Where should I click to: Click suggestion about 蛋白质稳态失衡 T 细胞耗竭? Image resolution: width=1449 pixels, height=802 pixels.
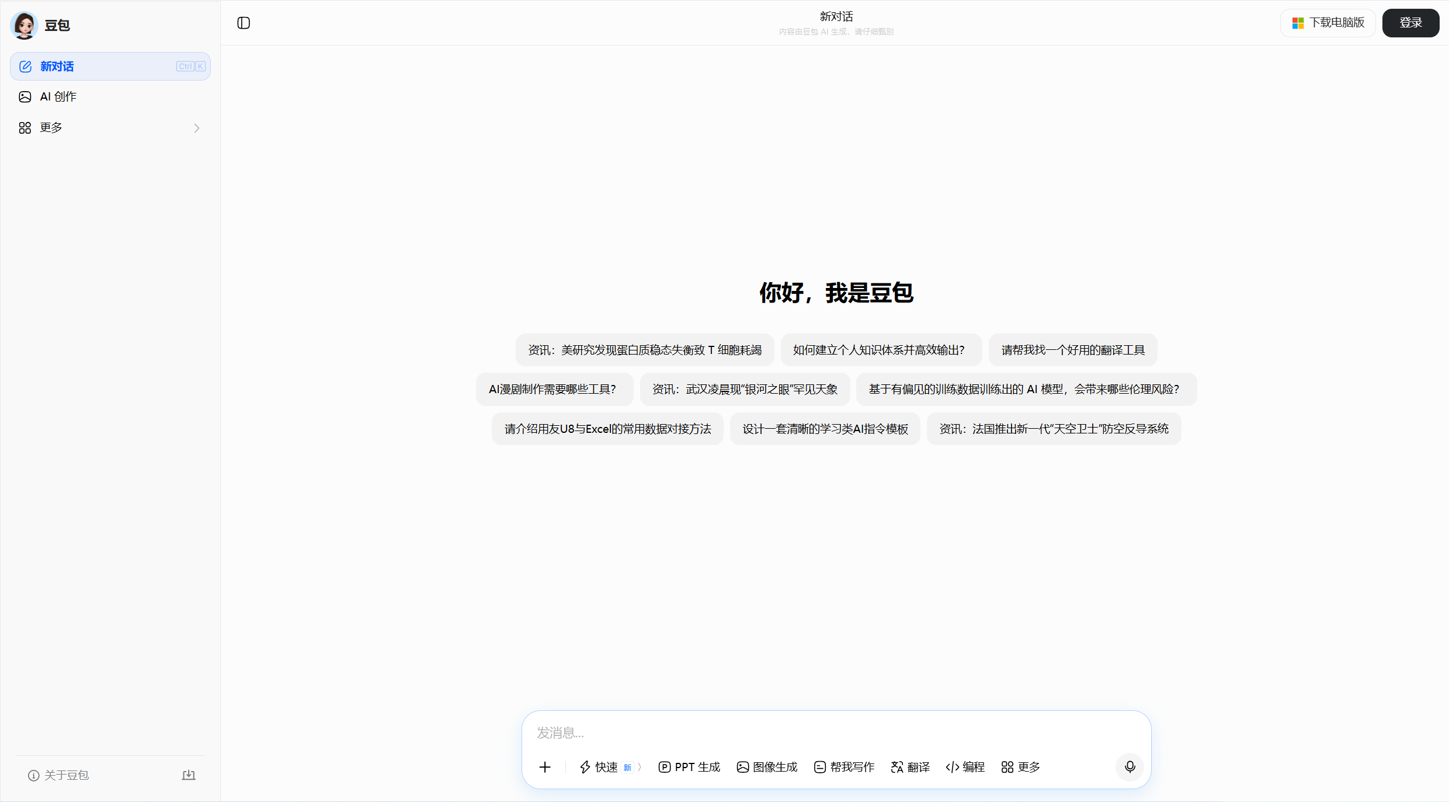click(645, 350)
